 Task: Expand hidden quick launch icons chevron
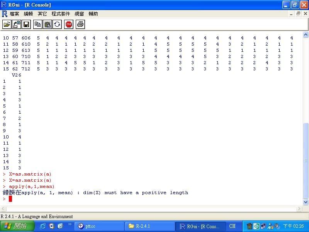coord(70,224)
